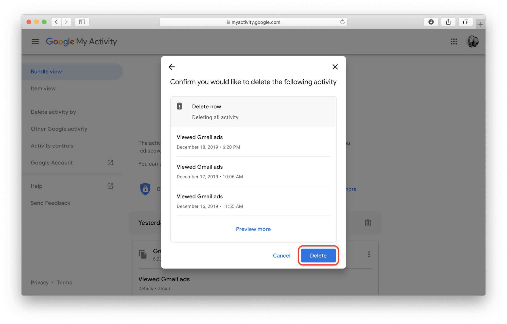Open Delete activity by
This screenshot has height=324, width=507.
(72, 112)
